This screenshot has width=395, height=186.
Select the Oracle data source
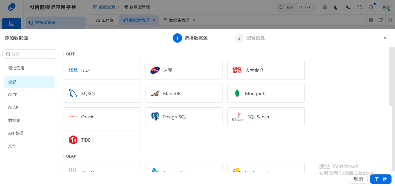[x=102, y=117]
